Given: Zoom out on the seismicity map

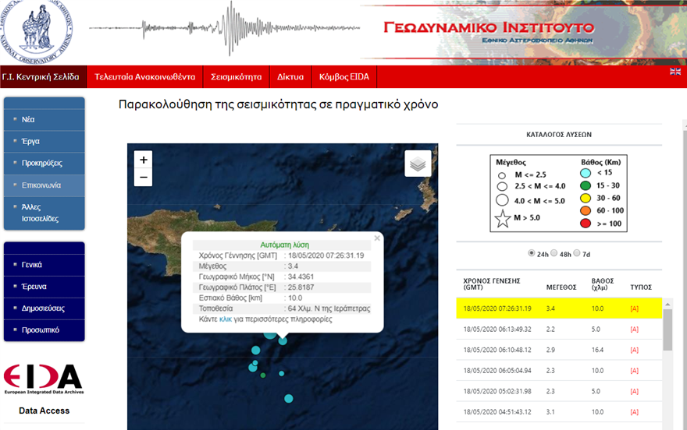Looking at the screenshot, I should [x=144, y=178].
